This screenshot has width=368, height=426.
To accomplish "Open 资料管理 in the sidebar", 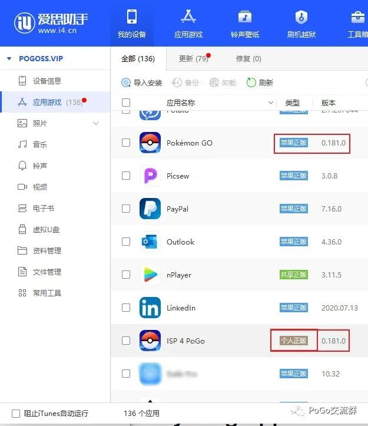I will 55,250.
